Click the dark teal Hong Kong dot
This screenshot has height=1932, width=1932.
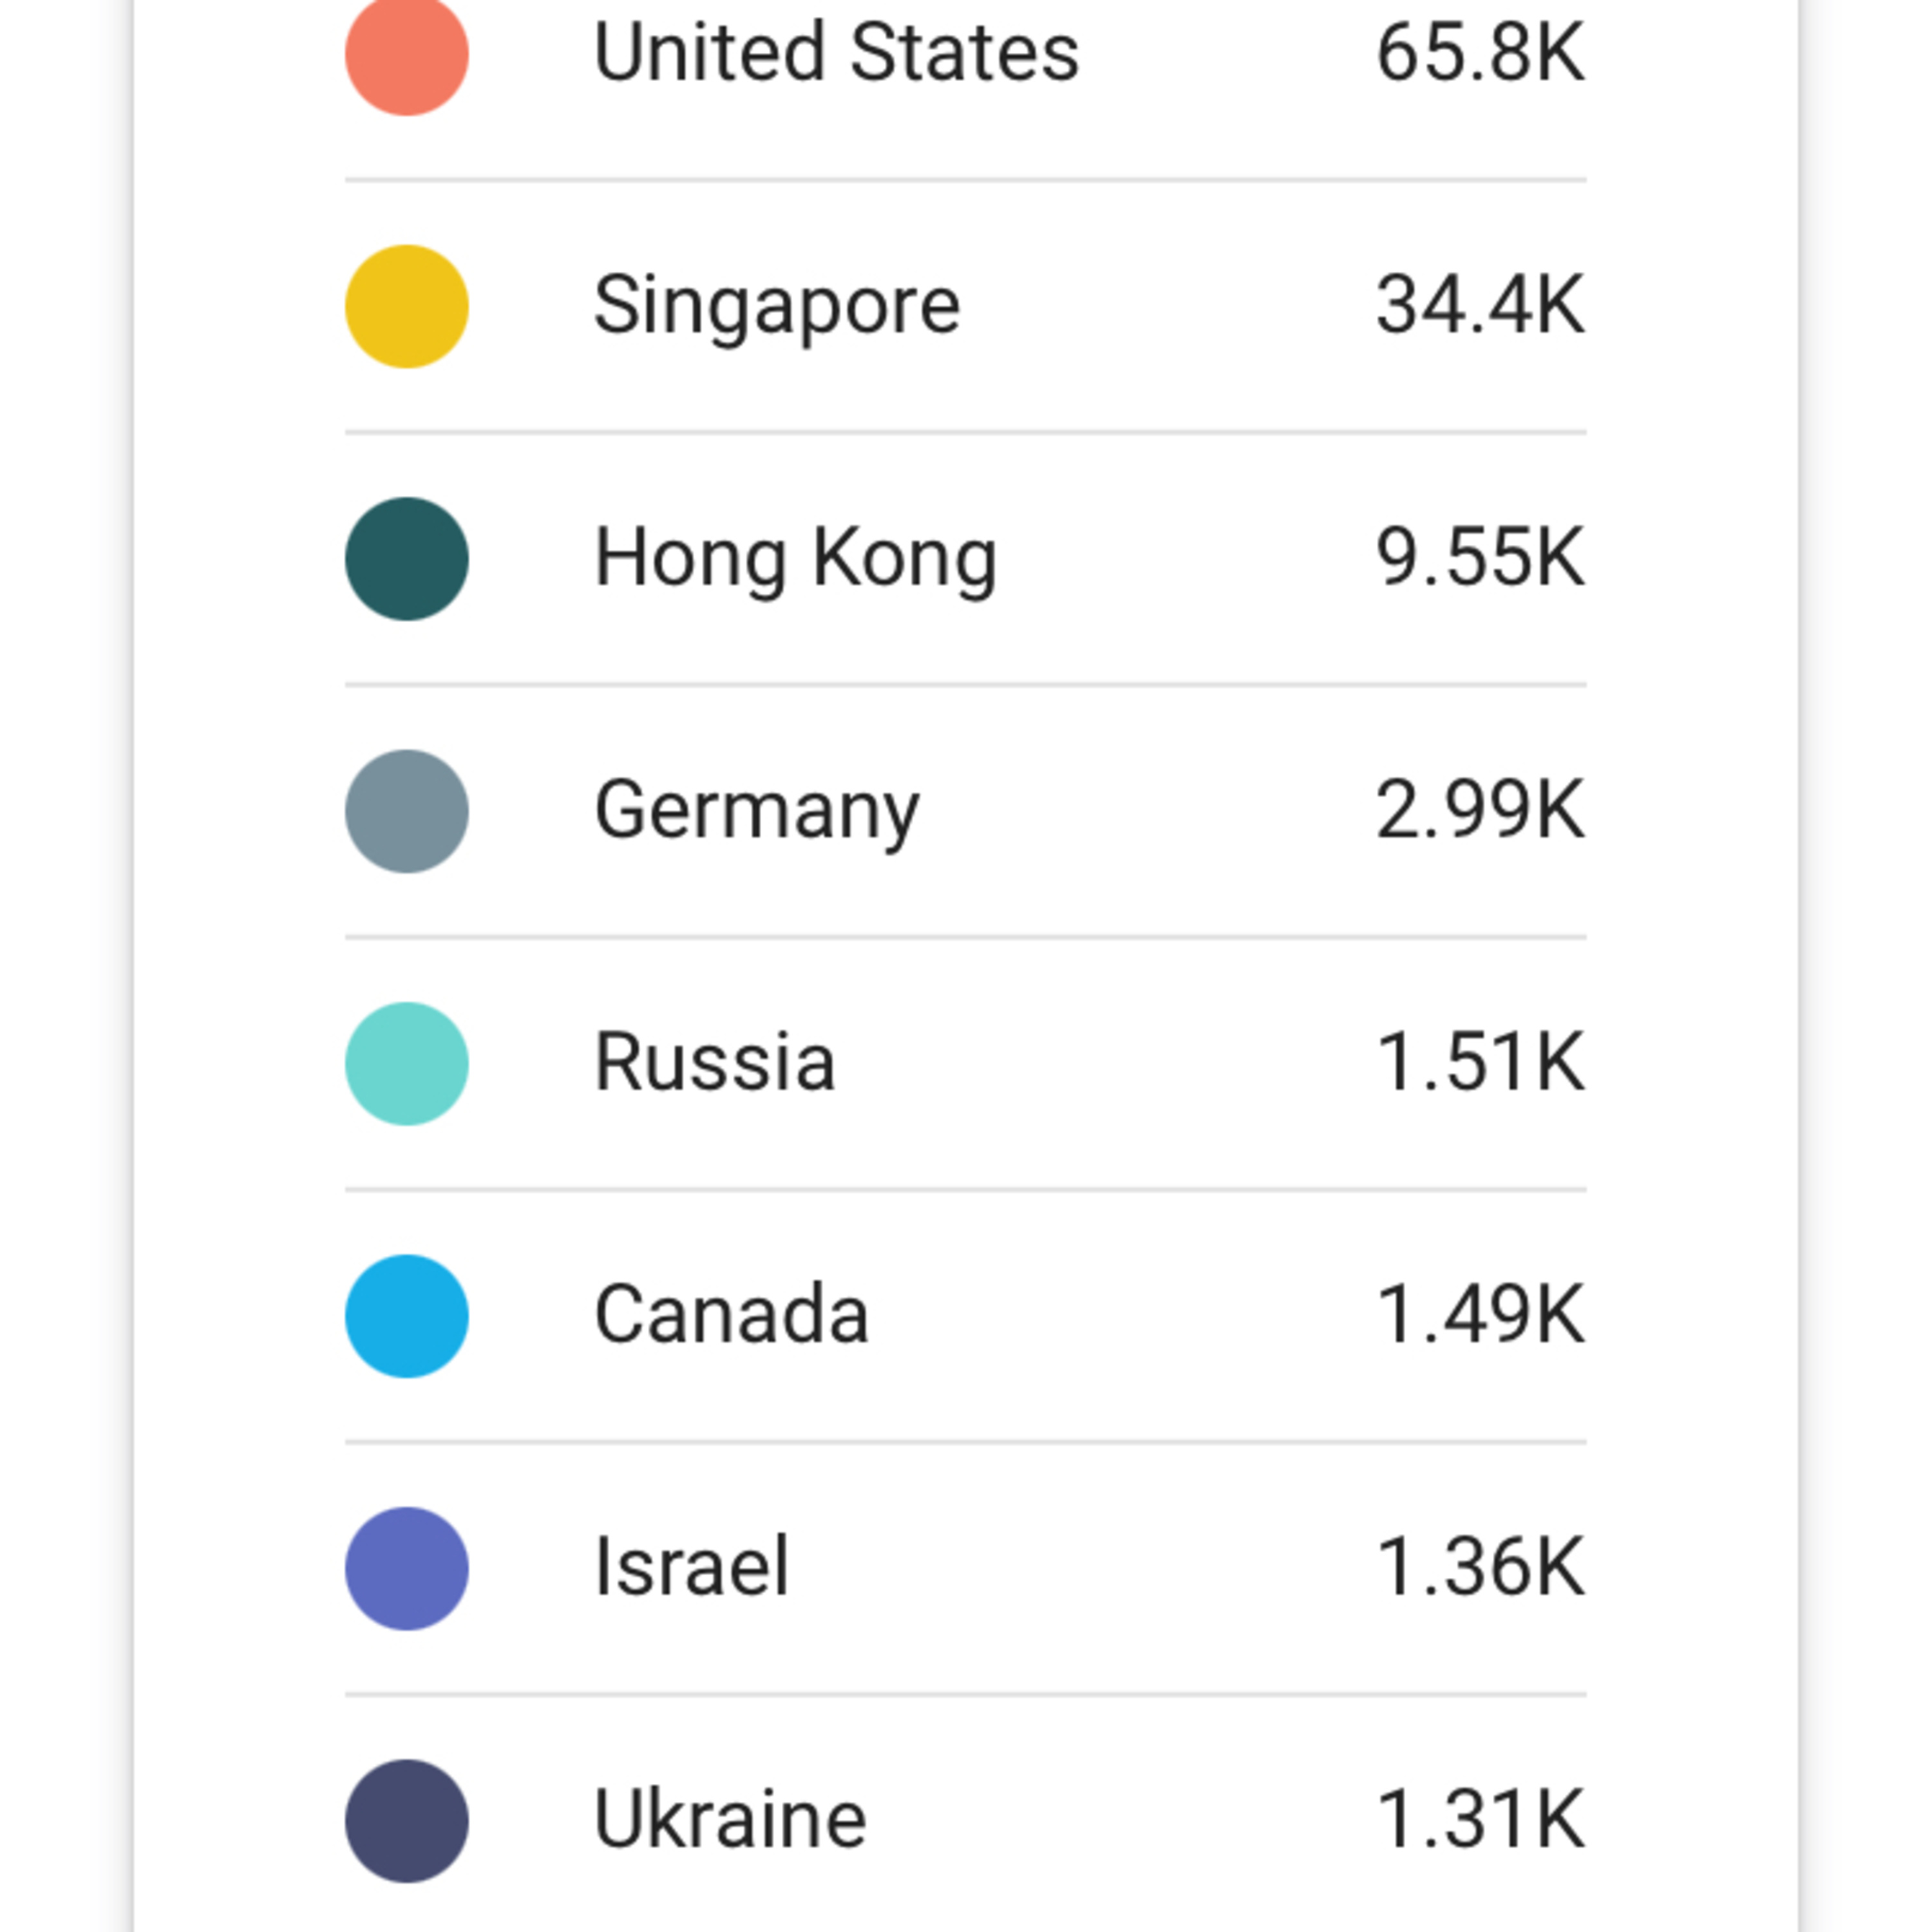pos(406,558)
